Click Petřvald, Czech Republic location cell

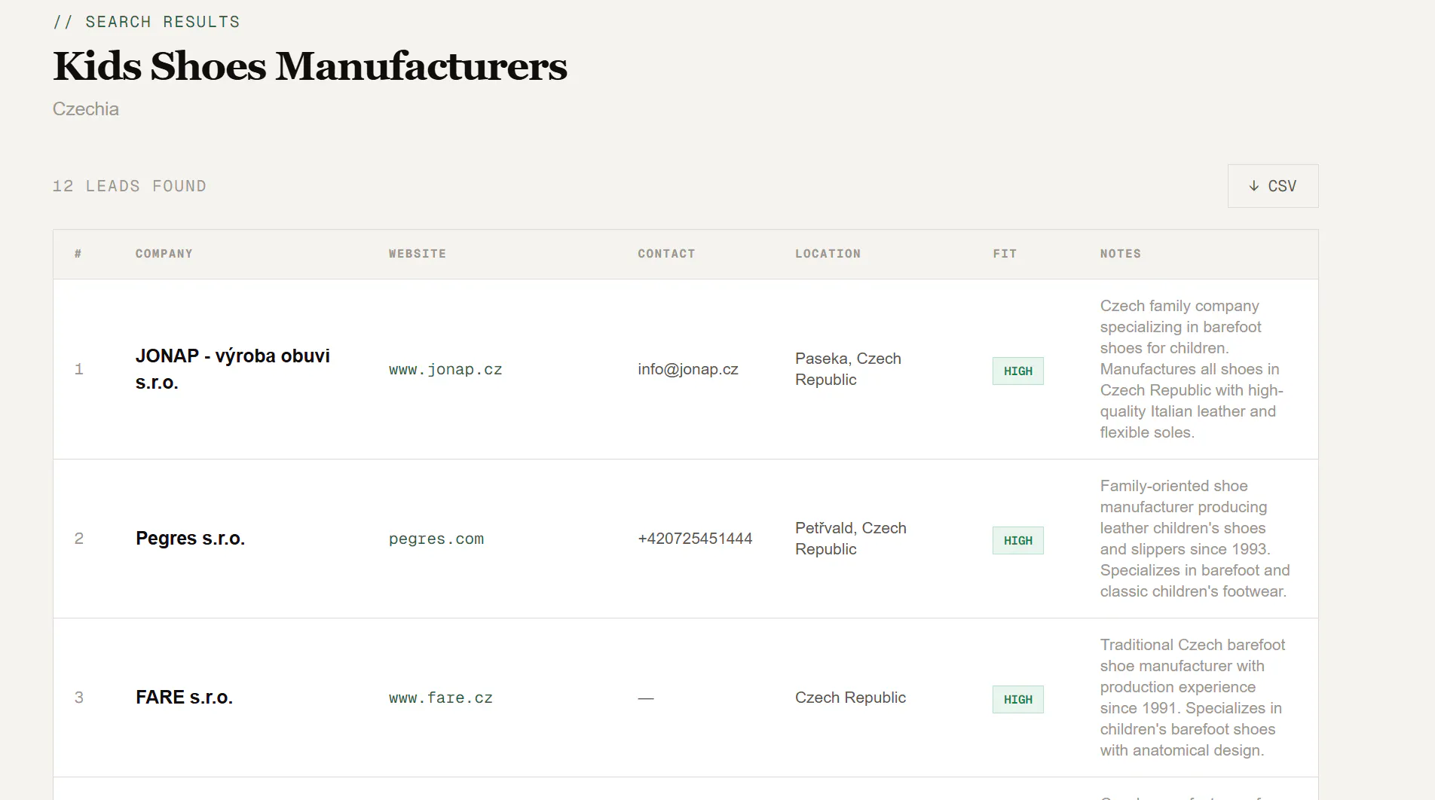click(x=851, y=539)
